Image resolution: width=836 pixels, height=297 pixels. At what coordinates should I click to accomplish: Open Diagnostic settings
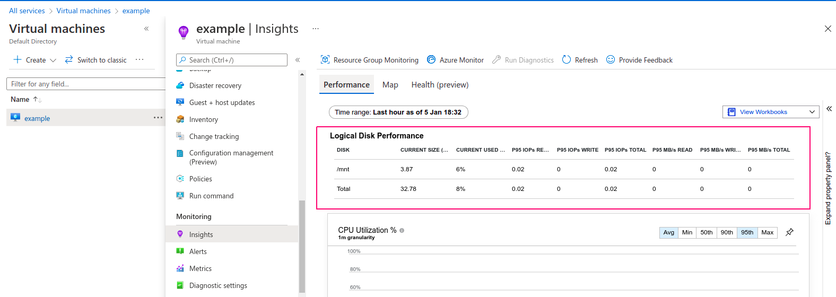coord(218,285)
